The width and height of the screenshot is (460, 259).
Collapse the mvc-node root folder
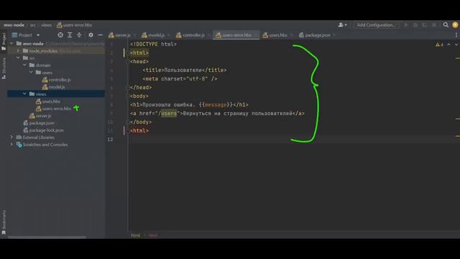coord(11,43)
